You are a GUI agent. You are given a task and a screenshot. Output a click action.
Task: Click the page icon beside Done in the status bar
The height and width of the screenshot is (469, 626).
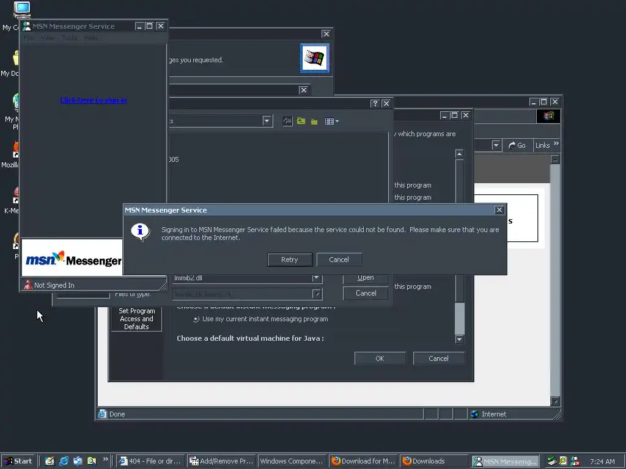click(103, 414)
